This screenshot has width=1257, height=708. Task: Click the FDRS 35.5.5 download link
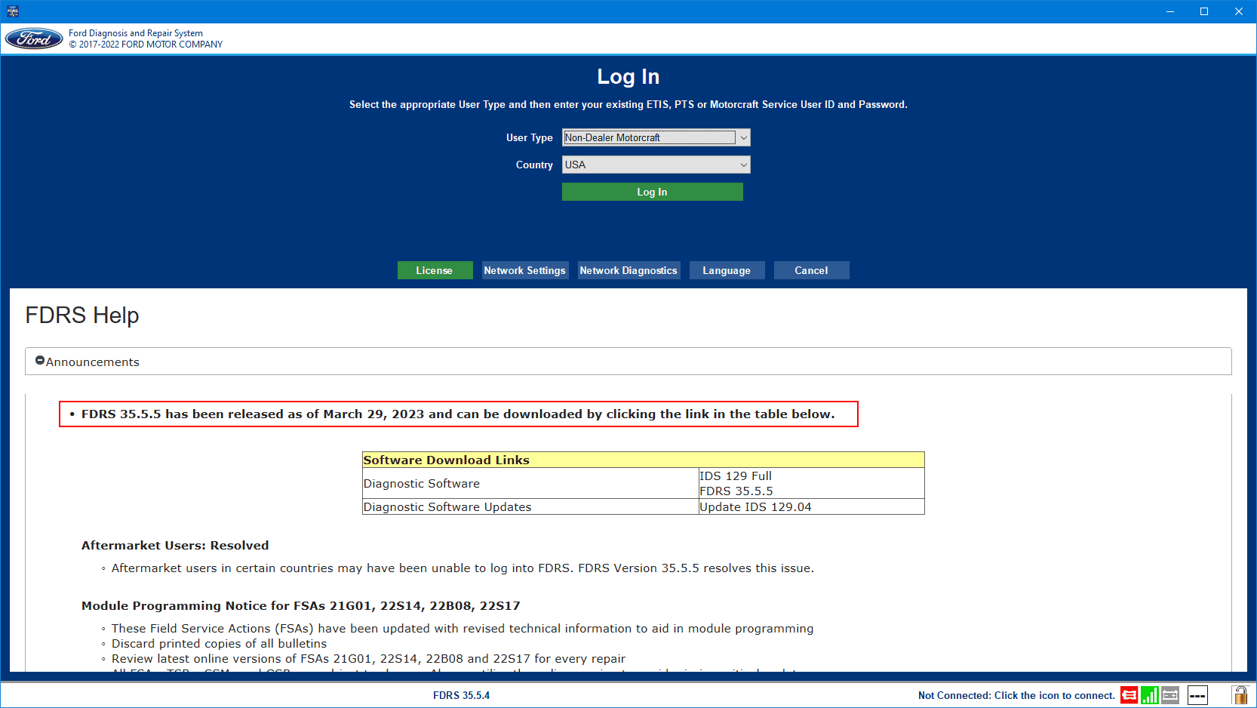click(x=736, y=491)
